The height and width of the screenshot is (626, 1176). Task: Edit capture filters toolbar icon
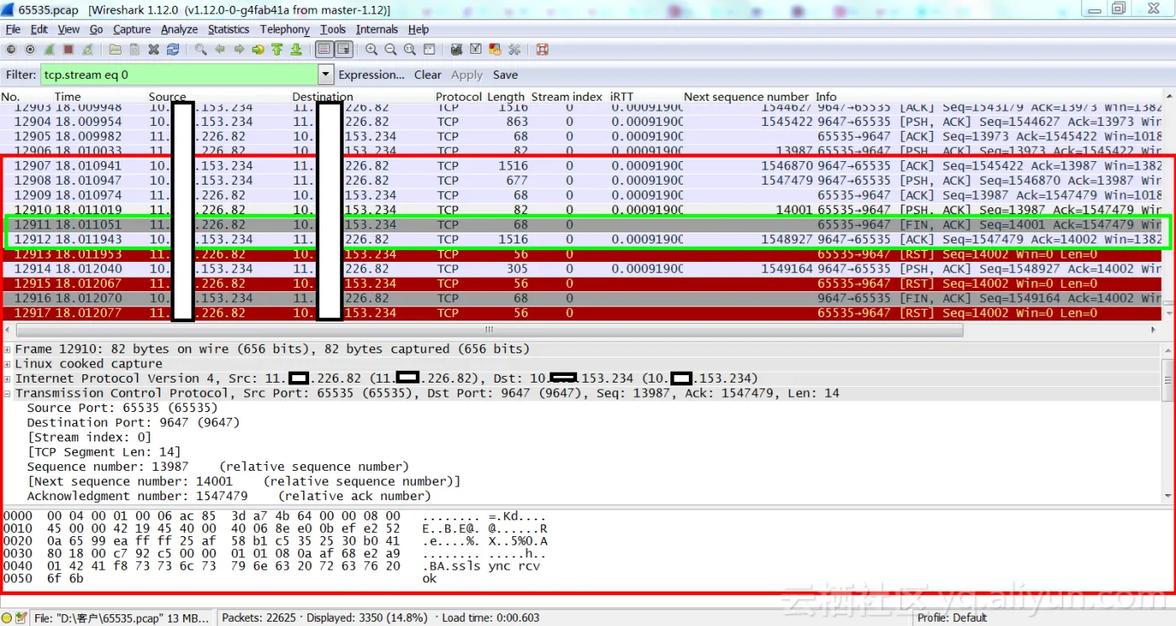pyautogui.click(x=456, y=50)
